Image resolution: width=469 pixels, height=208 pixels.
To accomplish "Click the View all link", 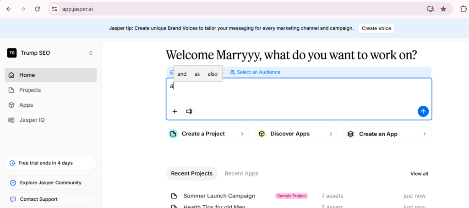I will (419, 174).
